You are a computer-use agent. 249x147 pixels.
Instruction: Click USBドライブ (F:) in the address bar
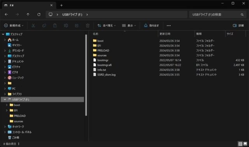(72, 15)
